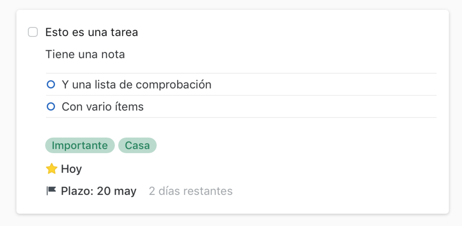Click the deadline flag icon beside Plazo

51,191
